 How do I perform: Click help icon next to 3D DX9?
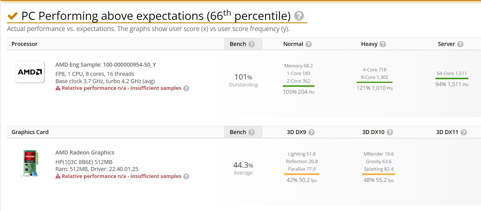[x=311, y=132]
